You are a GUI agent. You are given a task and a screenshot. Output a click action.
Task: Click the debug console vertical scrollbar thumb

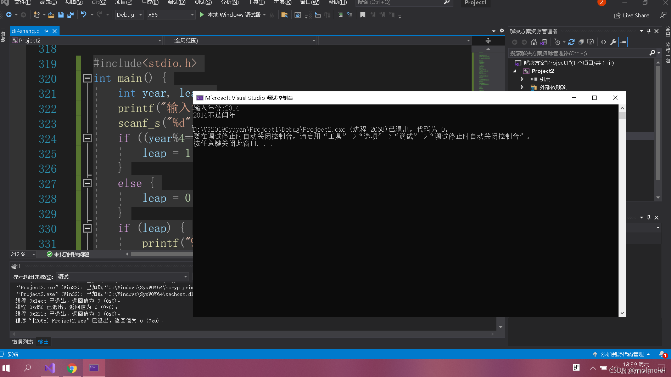[x=622, y=115]
